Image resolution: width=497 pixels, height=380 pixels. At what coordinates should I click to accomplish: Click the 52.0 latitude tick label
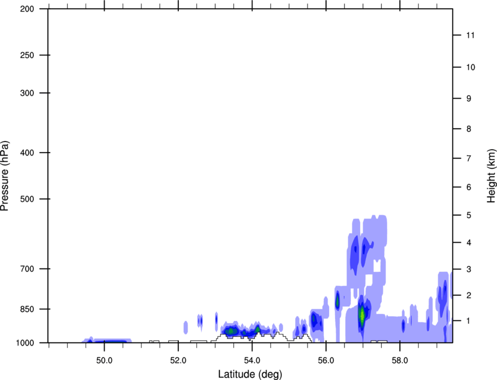(x=178, y=361)
